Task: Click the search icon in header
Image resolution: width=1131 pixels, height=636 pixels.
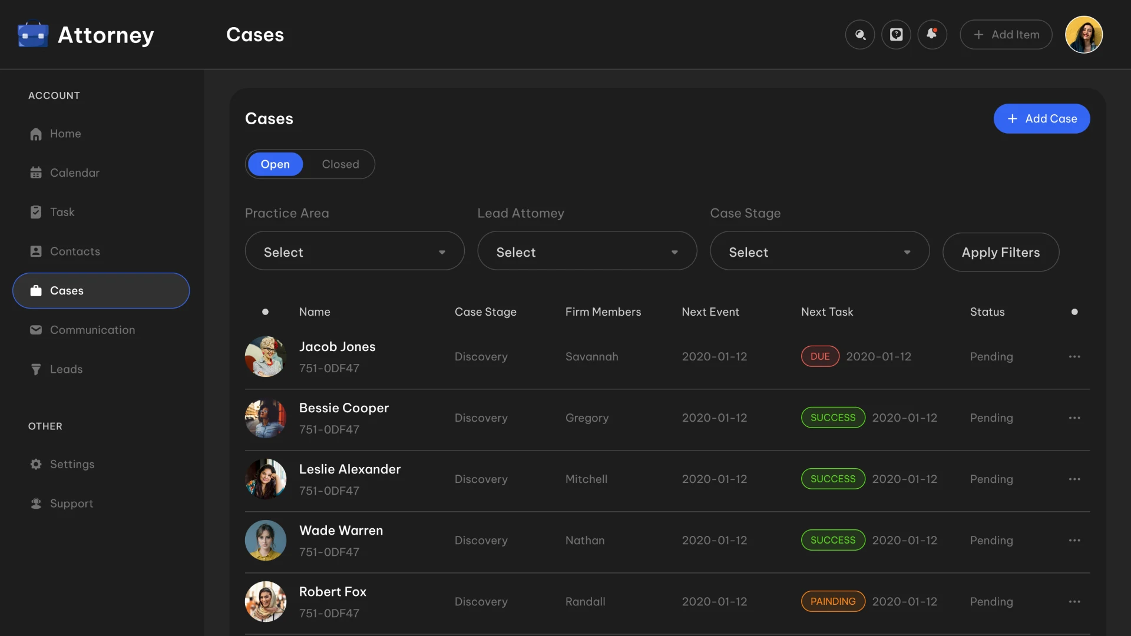Action: [860, 35]
